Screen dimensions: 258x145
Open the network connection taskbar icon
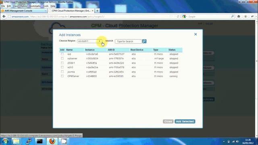coord(29,141)
